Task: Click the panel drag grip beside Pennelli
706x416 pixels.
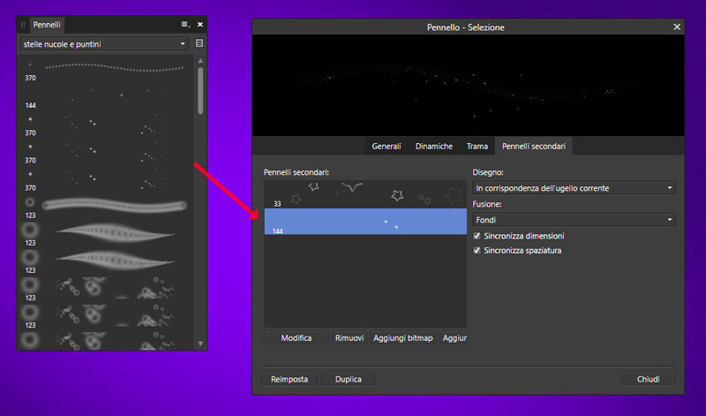Action: (x=23, y=25)
